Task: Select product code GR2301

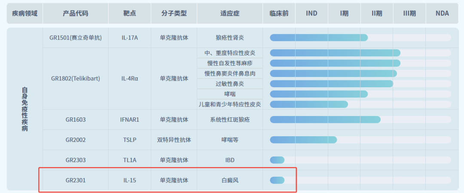Action: click(76, 180)
